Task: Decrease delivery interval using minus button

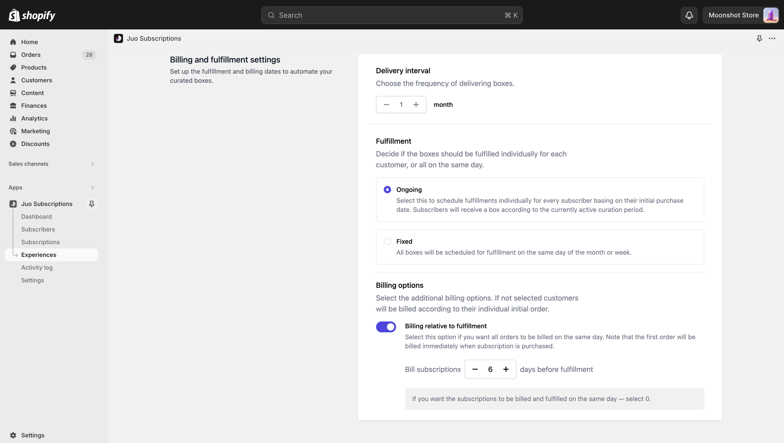Action: pos(386,105)
